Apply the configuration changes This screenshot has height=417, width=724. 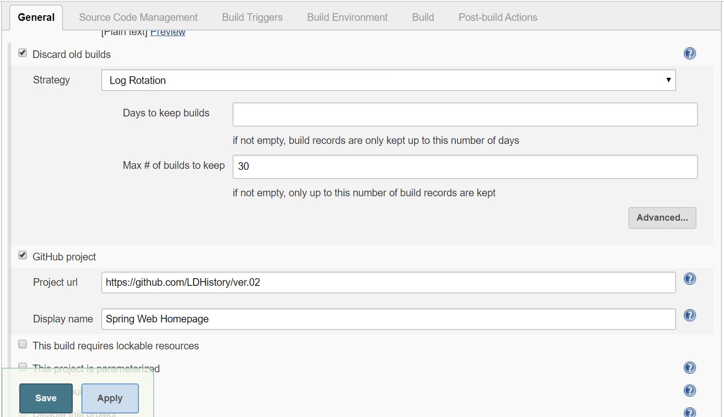[110, 398]
